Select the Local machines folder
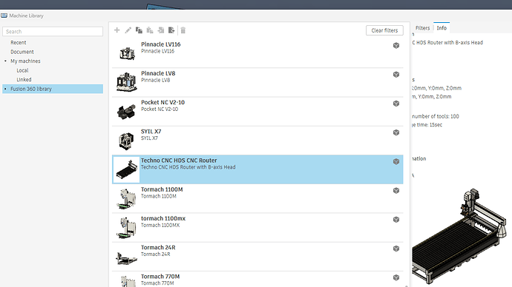The image size is (512, 287). click(x=22, y=70)
